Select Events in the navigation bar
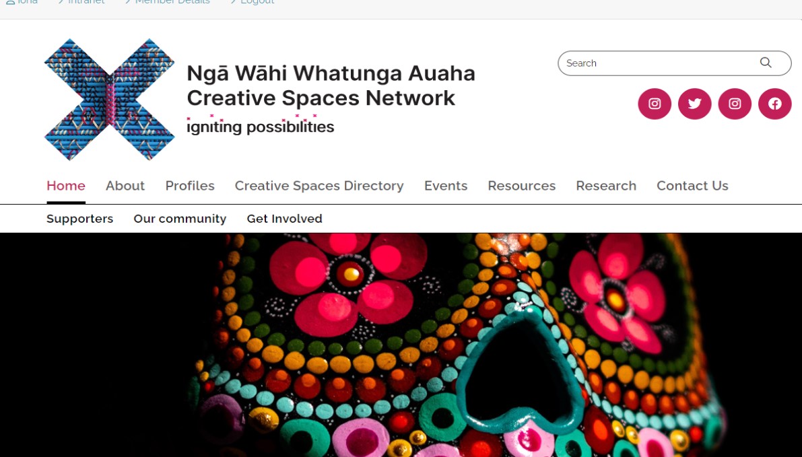The width and height of the screenshot is (802, 457). [446, 186]
